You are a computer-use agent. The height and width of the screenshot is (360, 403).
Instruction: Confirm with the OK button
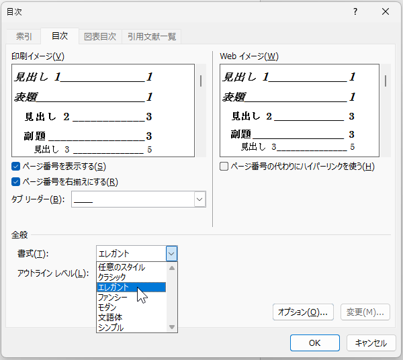315,343
